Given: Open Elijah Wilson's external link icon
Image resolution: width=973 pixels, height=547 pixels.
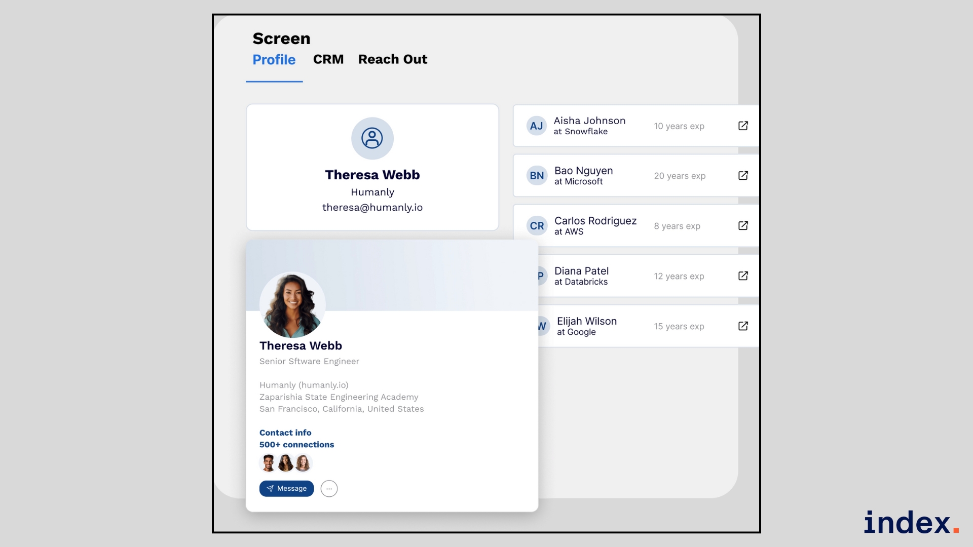Looking at the screenshot, I should (x=743, y=326).
